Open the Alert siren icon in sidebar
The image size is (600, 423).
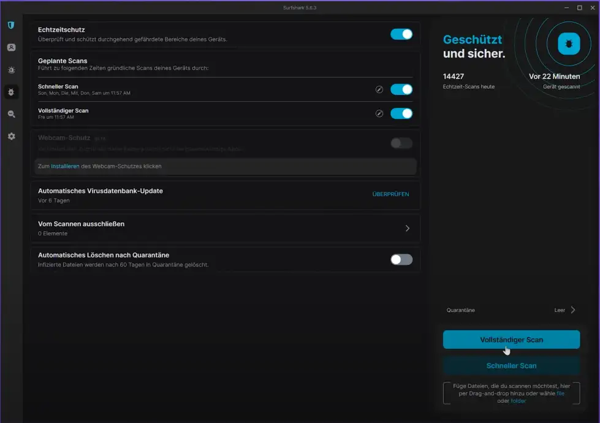click(11, 70)
